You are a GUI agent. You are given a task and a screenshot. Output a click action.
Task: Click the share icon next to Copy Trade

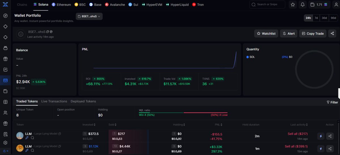click(332, 33)
